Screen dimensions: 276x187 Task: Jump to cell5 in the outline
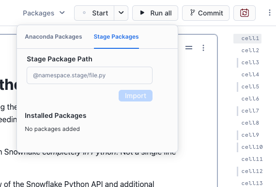click(x=250, y=86)
